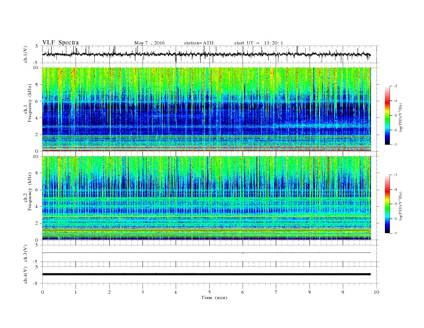Click the 'start UT = 13:20: 1' text
This screenshot has height=328, width=424.
(x=259, y=43)
